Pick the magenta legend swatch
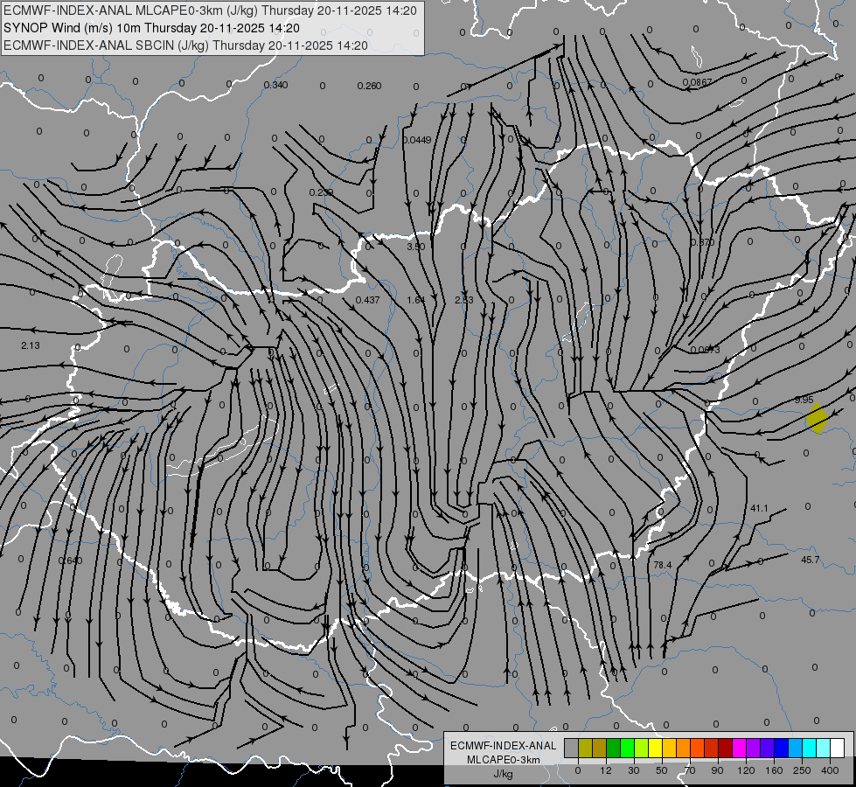This screenshot has height=787, width=856. (x=739, y=748)
